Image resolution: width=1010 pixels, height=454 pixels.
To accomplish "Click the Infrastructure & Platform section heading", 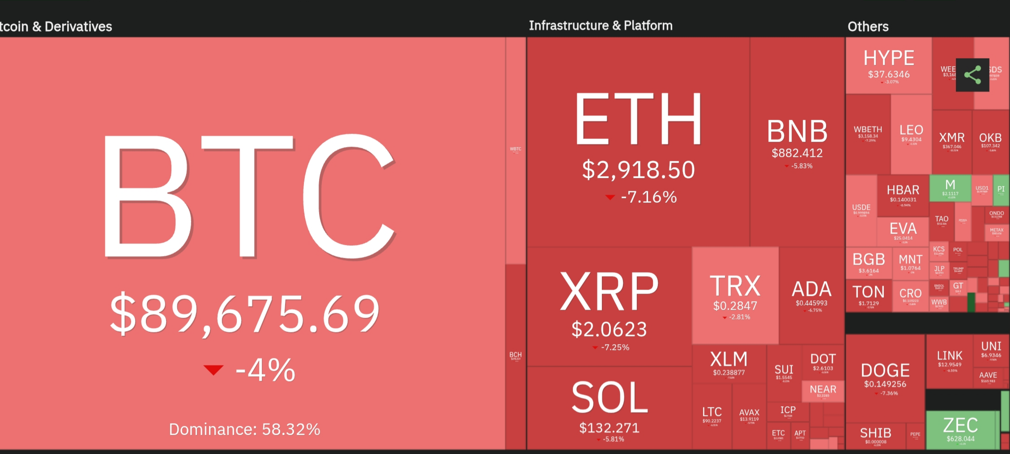I will pyautogui.click(x=601, y=25).
